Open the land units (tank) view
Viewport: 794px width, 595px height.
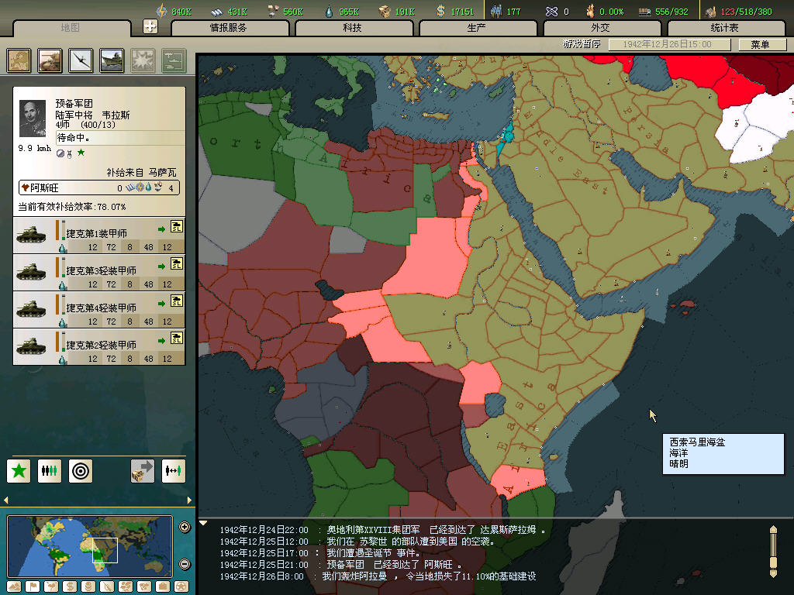click(x=50, y=60)
